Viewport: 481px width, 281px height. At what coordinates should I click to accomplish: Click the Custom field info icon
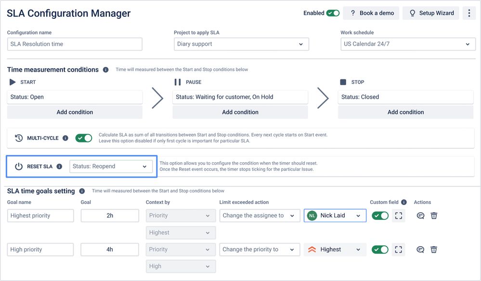click(403, 202)
